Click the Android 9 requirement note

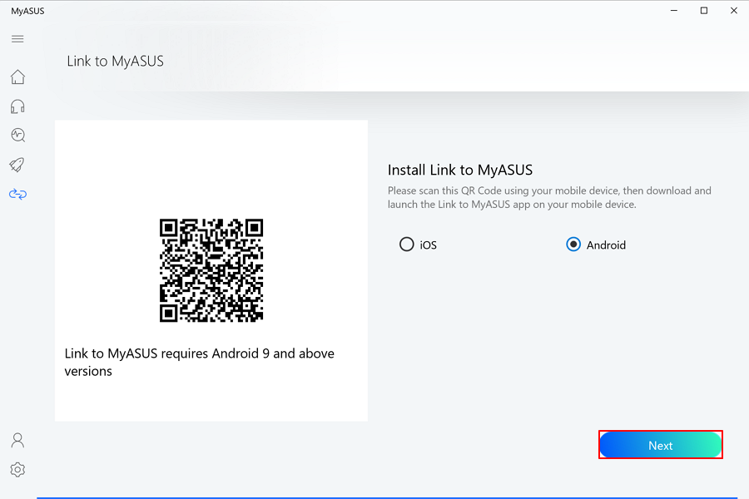(199, 362)
